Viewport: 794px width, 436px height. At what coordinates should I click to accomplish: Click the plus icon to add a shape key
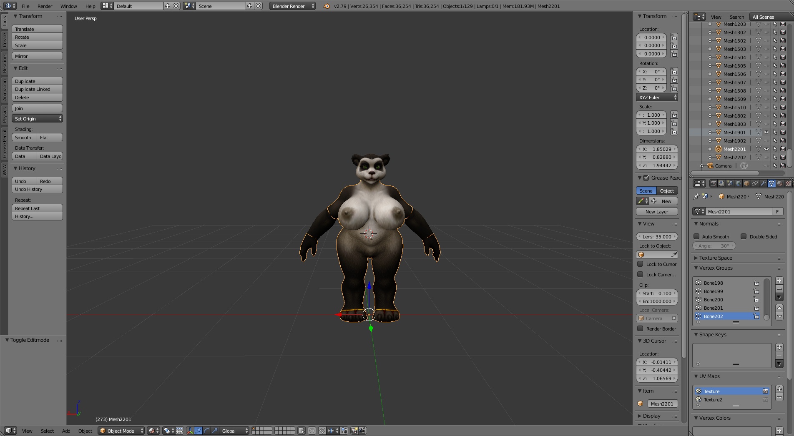[779, 347]
